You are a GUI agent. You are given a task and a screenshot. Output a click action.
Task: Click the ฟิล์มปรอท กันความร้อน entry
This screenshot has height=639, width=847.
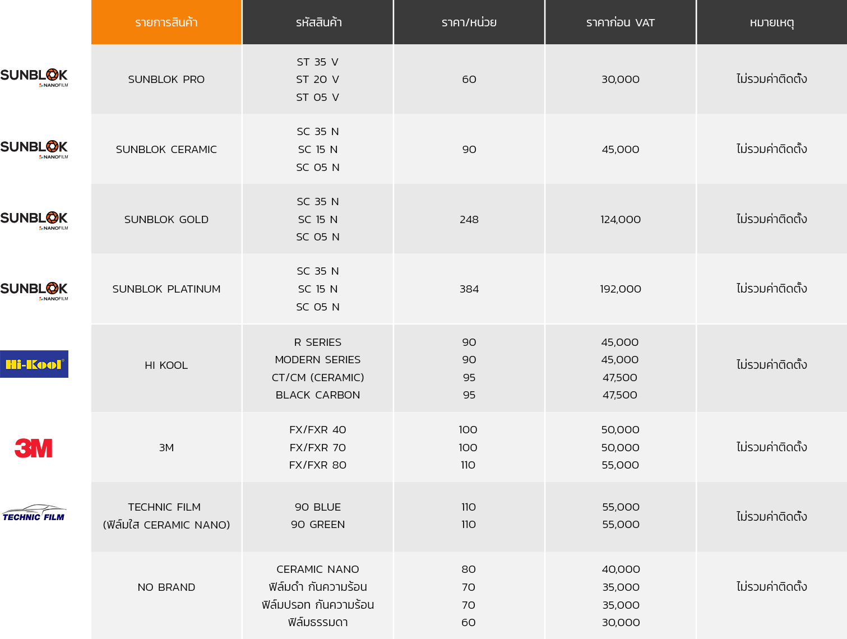pyautogui.click(x=318, y=605)
